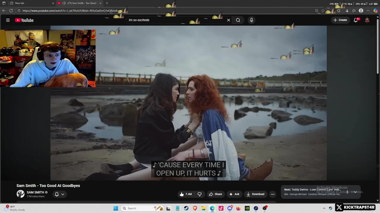Click the Windows taskbar Search box

pyautogui.click(x=142, y=208)
